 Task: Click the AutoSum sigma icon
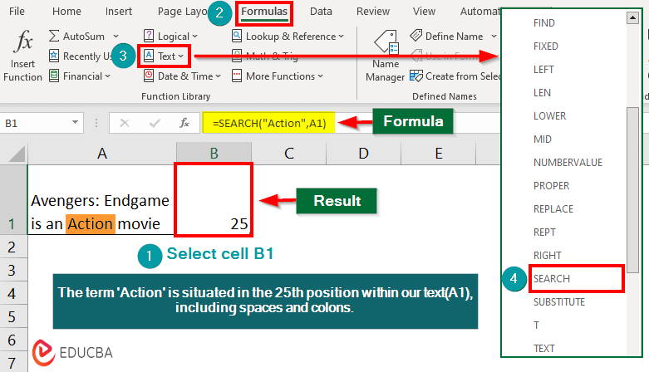point(54,36)
